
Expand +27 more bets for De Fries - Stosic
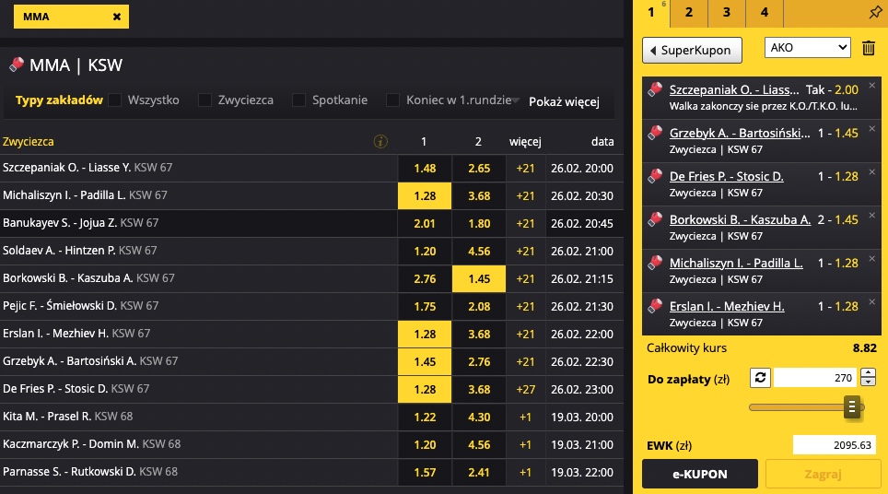525,389
